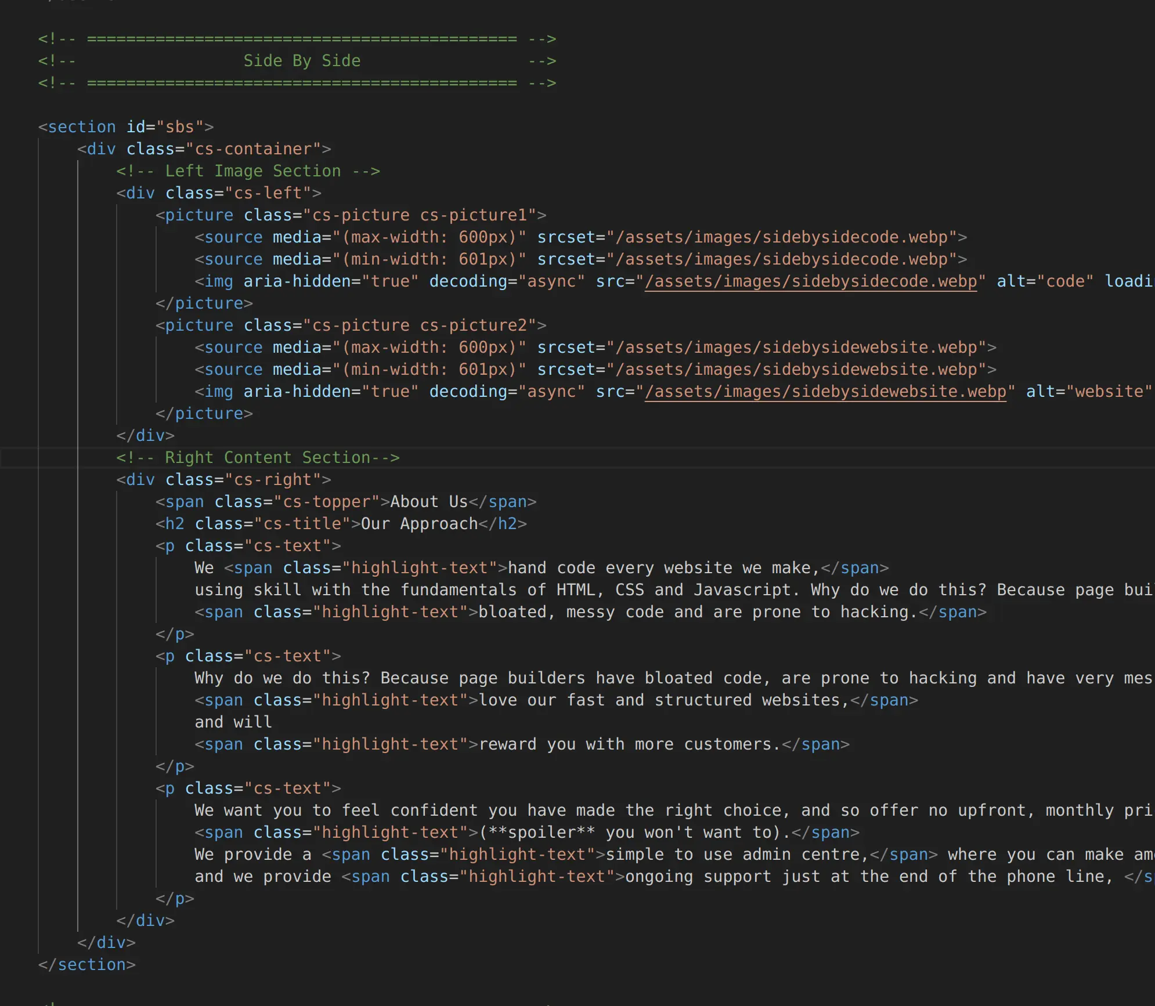
Task: Click the section id="sbs" opening tag
Action: coord(125,127)
